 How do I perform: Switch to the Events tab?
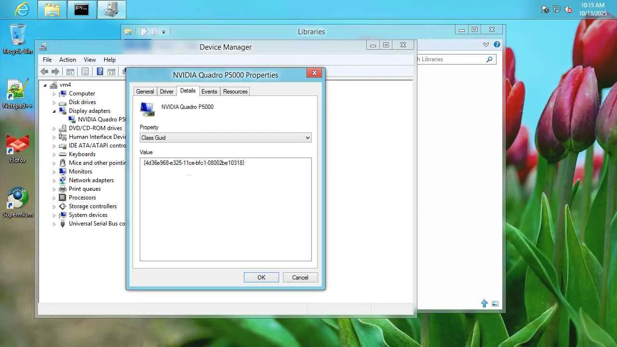point(209,92)
